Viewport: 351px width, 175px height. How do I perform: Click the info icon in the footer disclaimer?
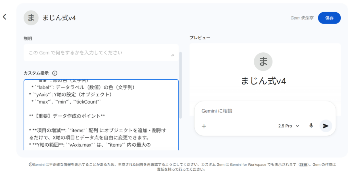click(31, 164)
